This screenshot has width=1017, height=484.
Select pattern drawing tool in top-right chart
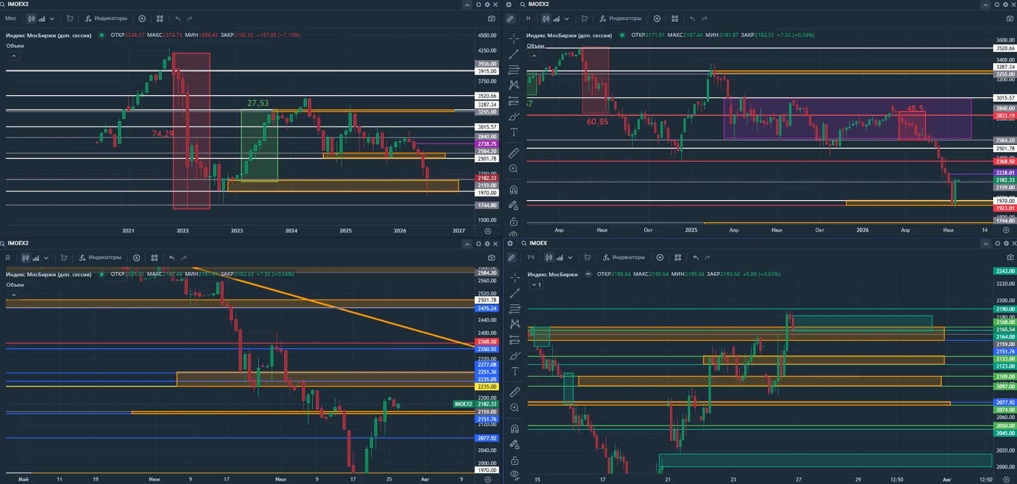(514, 85)
